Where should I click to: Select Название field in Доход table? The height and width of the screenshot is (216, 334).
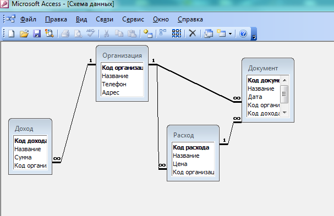[30, 149]
